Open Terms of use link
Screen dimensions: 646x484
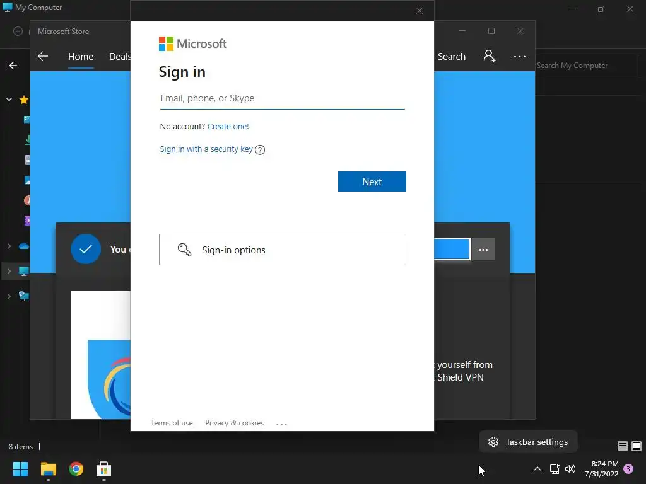coord(172,423)
